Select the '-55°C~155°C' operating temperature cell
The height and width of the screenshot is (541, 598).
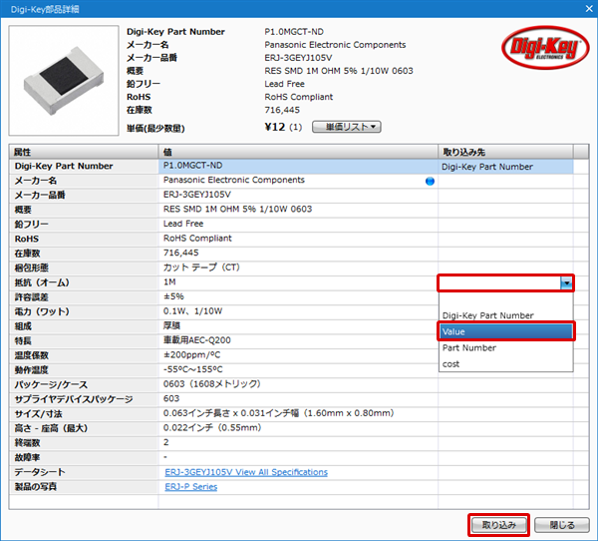tap(298, 370)
